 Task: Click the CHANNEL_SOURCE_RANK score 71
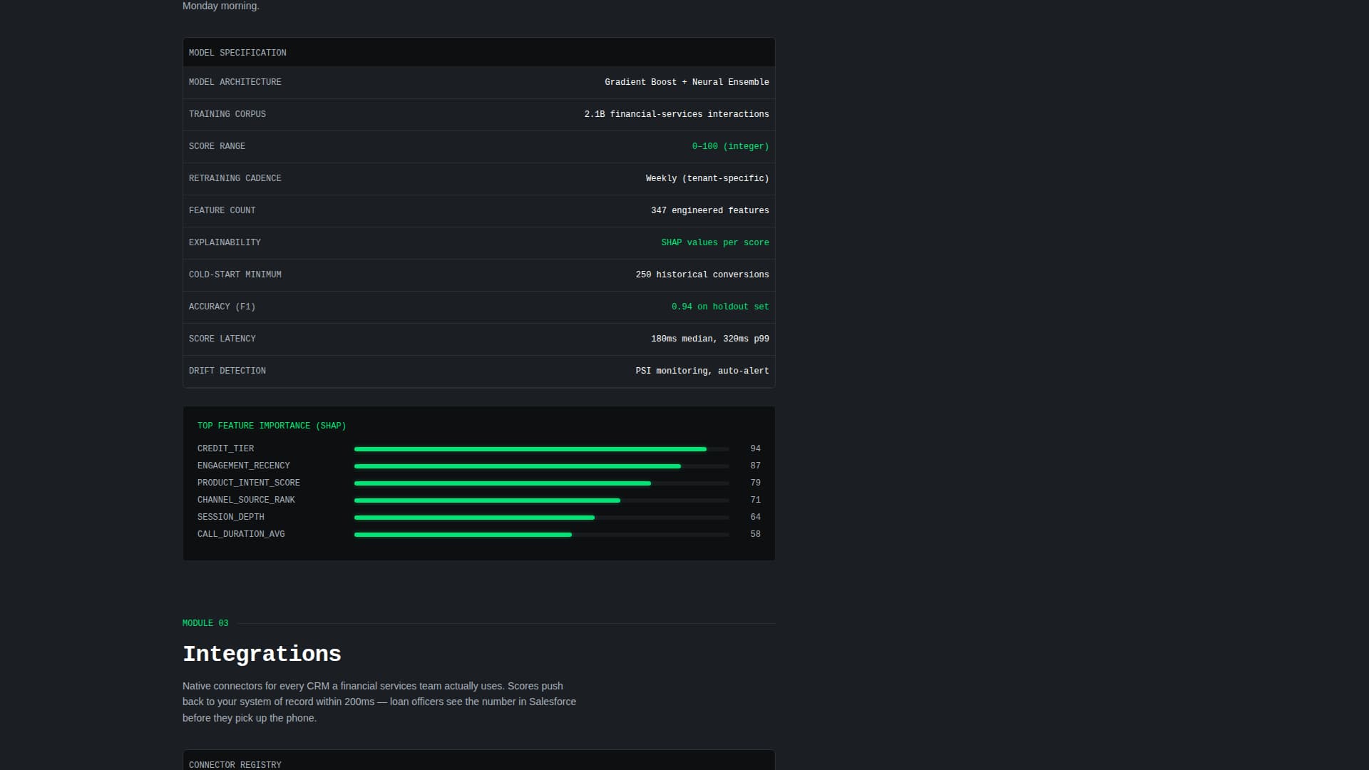tap(755, 500)
